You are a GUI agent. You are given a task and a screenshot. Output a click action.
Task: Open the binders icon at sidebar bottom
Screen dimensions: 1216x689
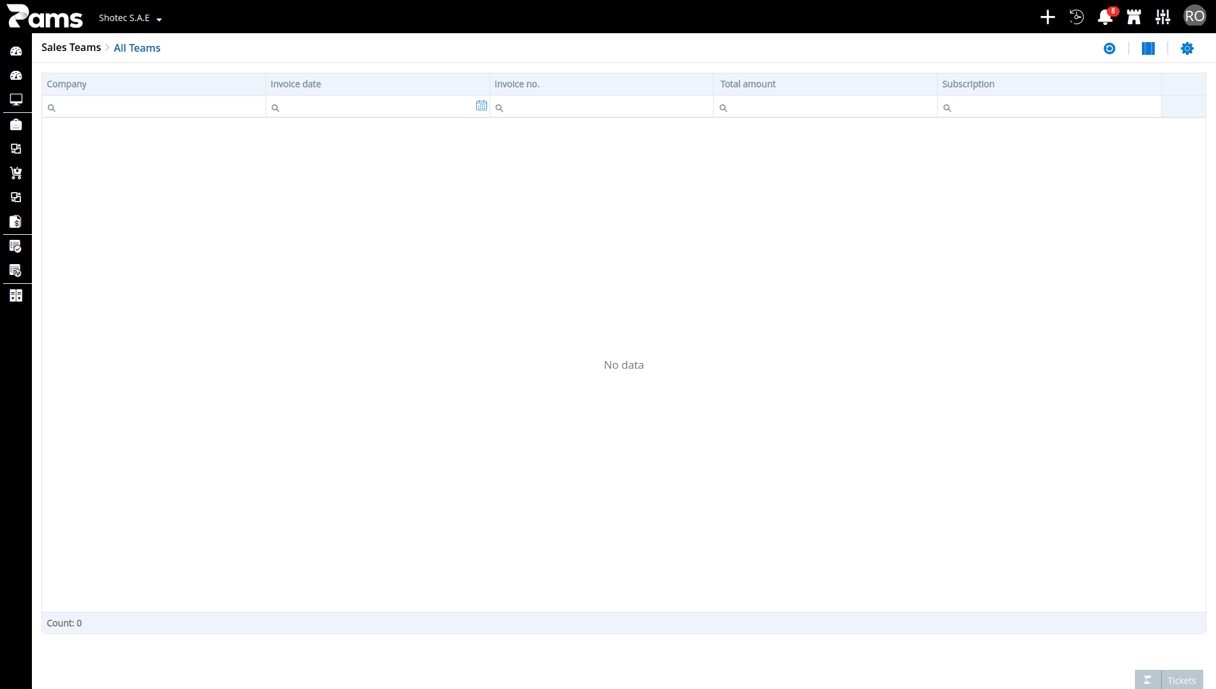coord(16,295)
